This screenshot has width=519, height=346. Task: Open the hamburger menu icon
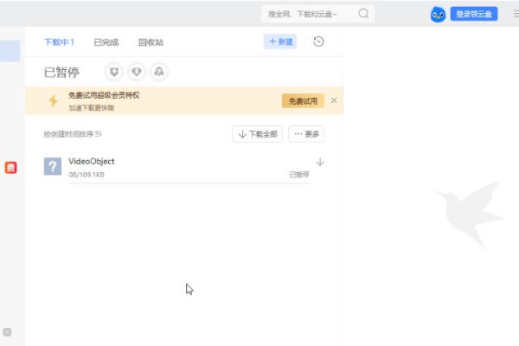(516, 14)
